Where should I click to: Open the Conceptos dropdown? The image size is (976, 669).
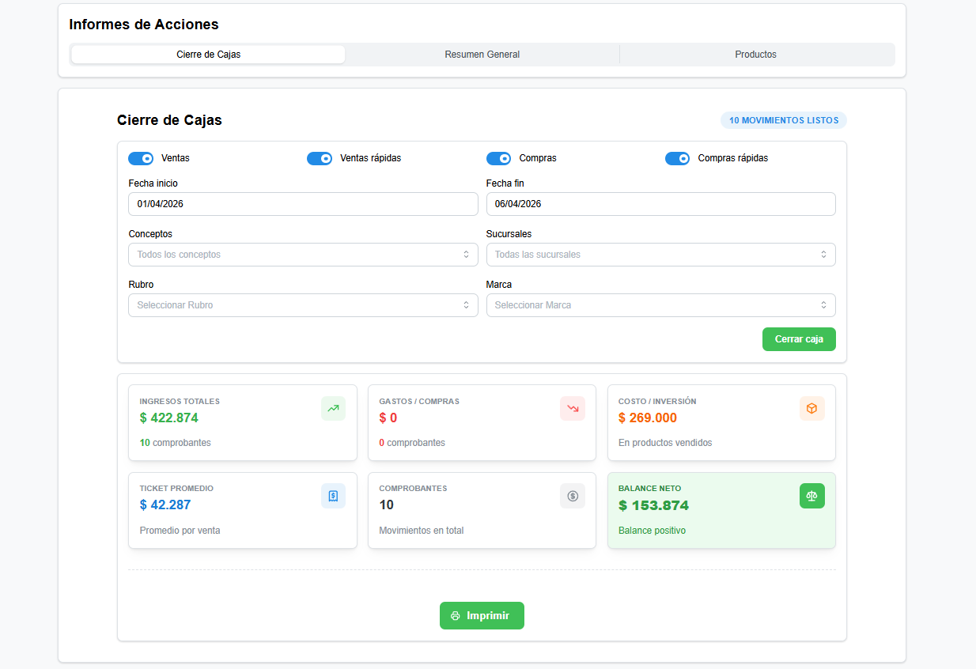[303, 255]
